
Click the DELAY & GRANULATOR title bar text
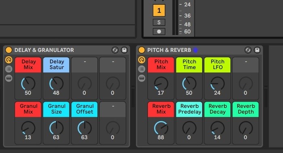[x=44, y=50]
